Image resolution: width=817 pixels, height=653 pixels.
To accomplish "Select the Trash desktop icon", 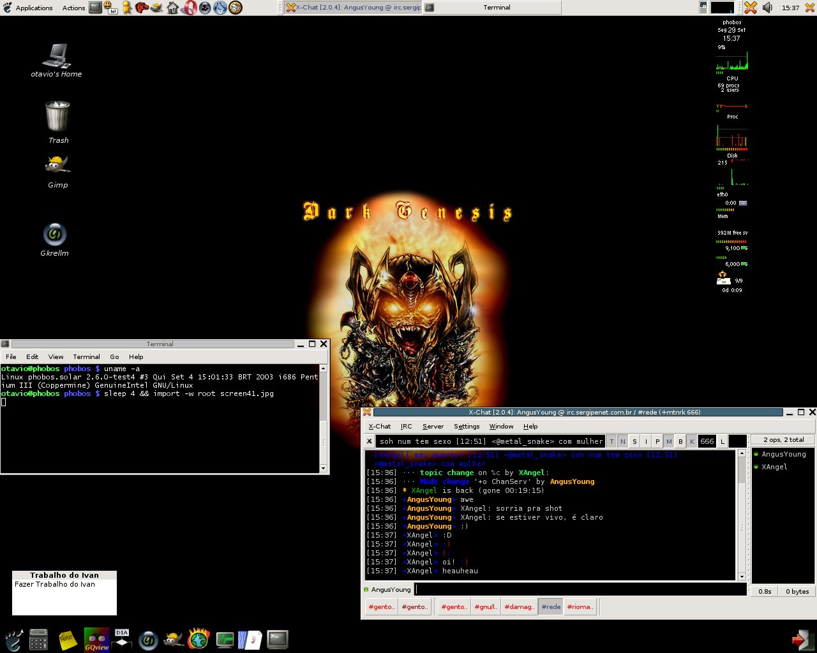I will (x=57, y=122).
